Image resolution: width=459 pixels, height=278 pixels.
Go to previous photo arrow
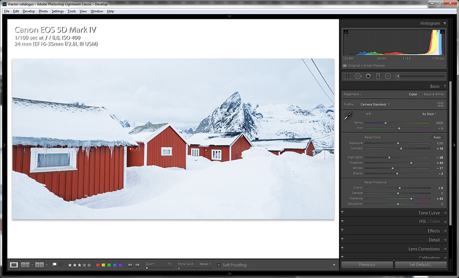[x=130, y=265]
